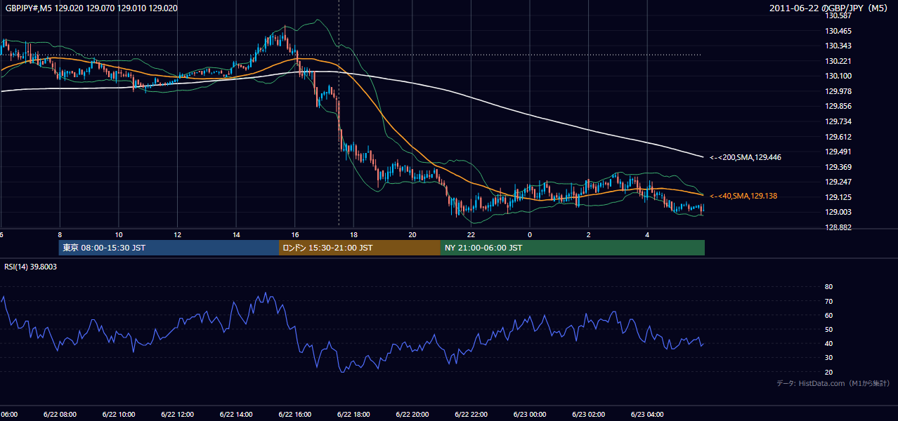898x421 pixels.
Task: Click price axis value 129.978
Action: pyautogui.click(x=838, y=91)
